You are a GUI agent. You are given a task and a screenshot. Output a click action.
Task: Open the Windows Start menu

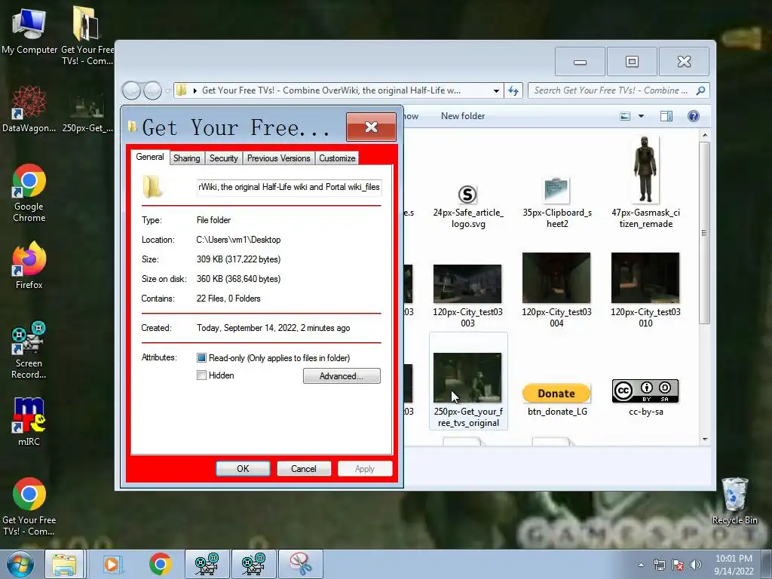point(20,564)
